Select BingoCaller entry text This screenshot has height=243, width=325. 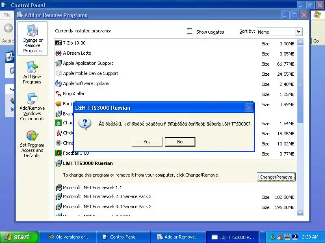(74, 94)
